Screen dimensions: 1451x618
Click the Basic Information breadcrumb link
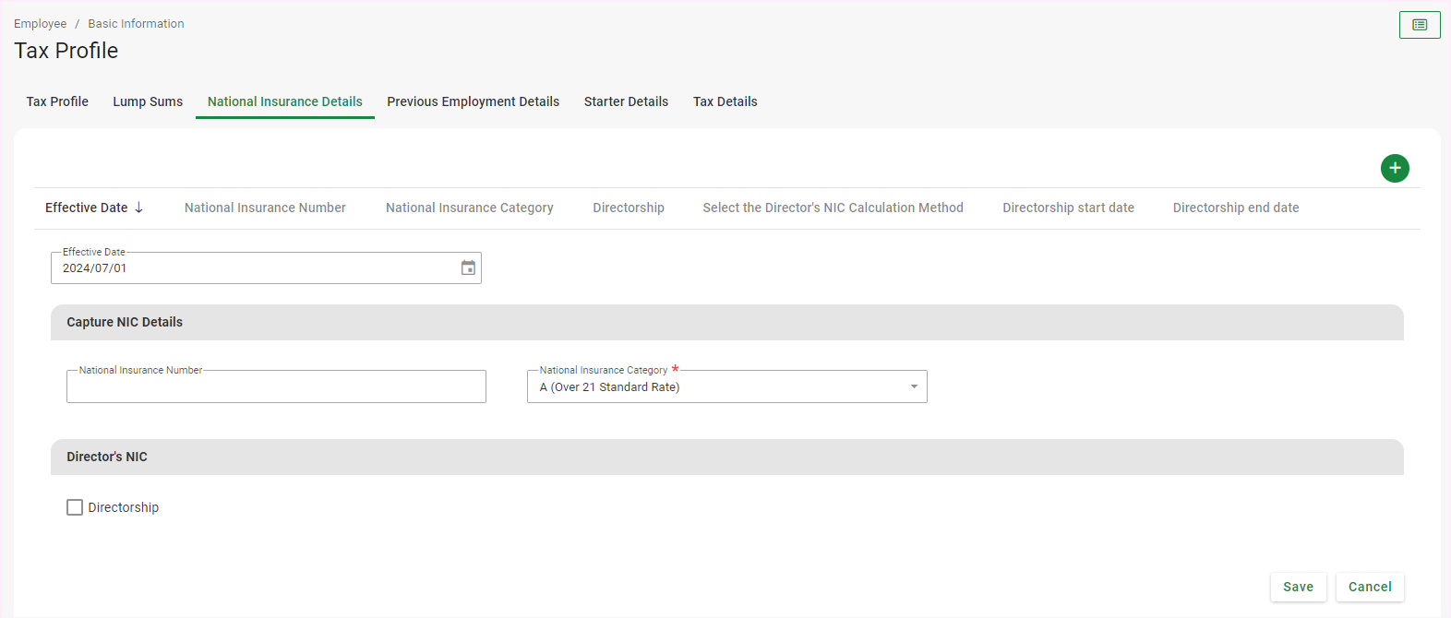coord(136,24)
